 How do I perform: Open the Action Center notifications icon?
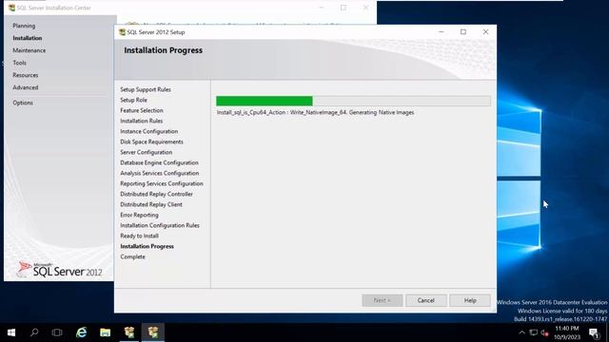[594, 332]
